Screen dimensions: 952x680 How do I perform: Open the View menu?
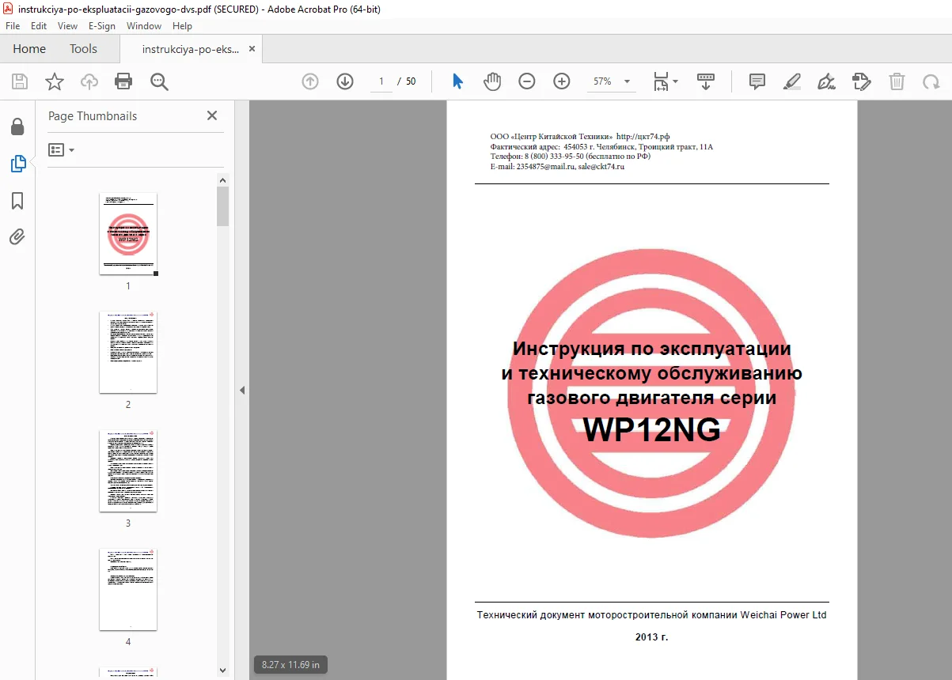68,26
